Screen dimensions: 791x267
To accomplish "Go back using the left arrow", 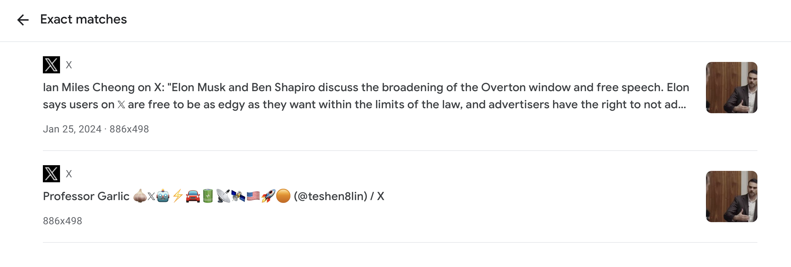I will (x=23, y=20).
